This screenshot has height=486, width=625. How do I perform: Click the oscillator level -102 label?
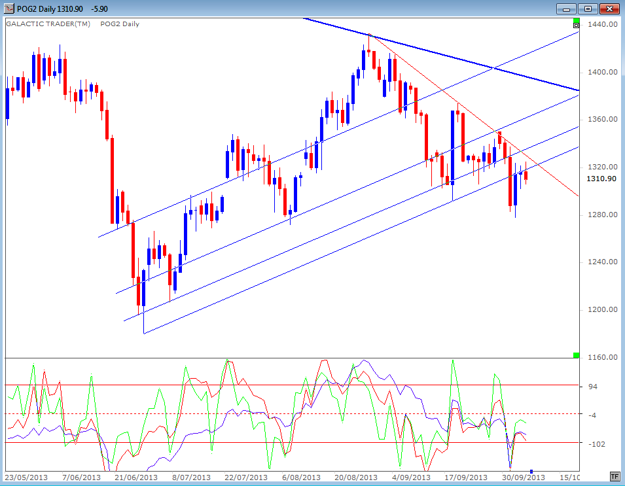tap(596, 443)
